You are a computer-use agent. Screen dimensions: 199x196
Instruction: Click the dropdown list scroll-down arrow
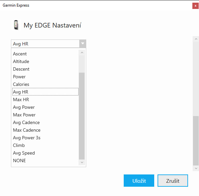[x=82, y=162]
